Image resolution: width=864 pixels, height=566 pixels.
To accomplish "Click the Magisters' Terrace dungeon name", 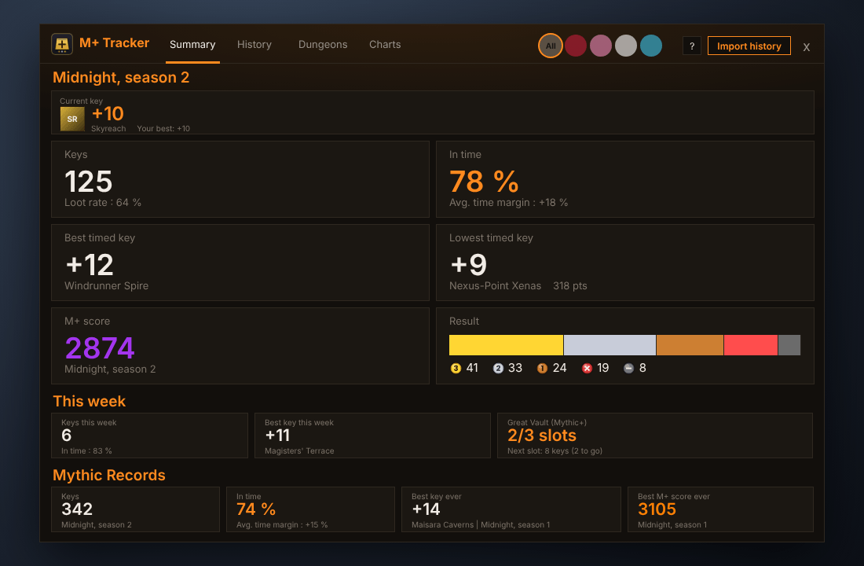I will [x=299, y=450].
